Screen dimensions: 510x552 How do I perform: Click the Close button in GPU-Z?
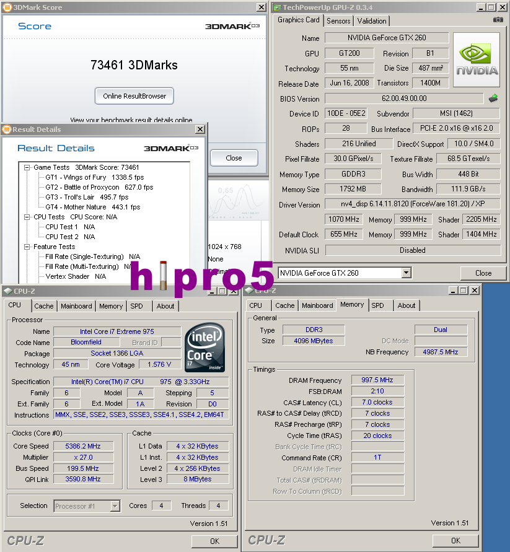click(x=483, y=273)
